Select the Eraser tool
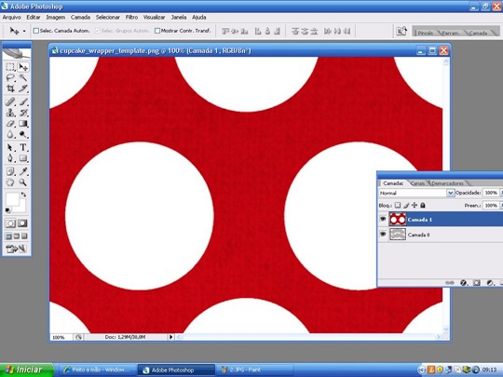This screenshot has height=377, width=503. (10, 124)
